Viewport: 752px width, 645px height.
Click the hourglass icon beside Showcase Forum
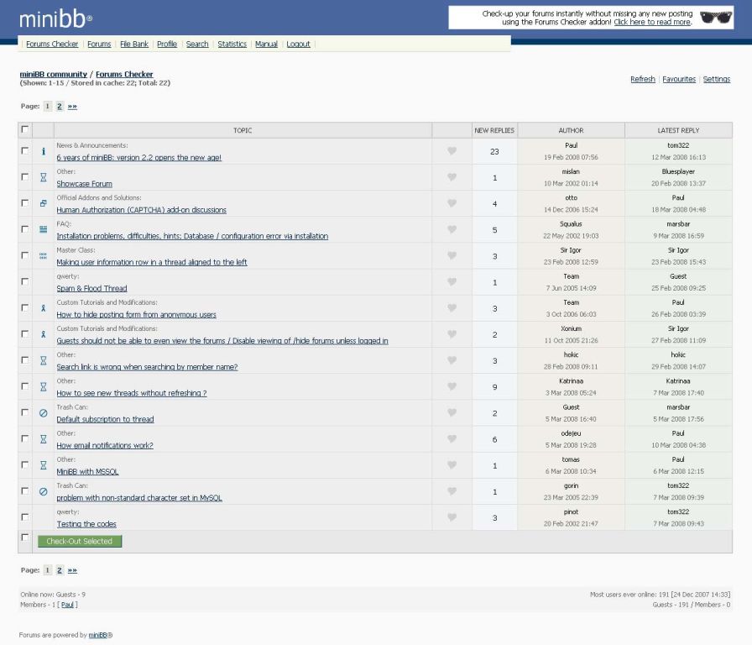coord(44,178)
